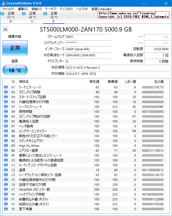Click status orb for B8 エンドツーエンドエラー
This screenshot has height=216, width=172.
[6, 131]
